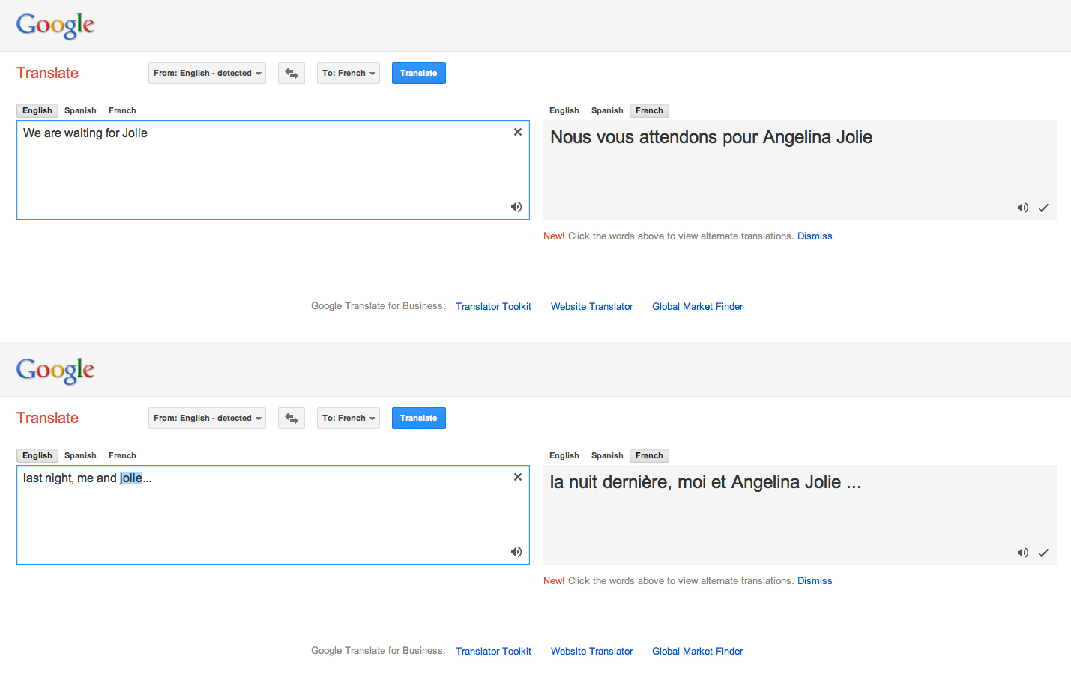Open top 'To: French' dropdown
Screen dimensions: 1071x681
click(348, 73)
